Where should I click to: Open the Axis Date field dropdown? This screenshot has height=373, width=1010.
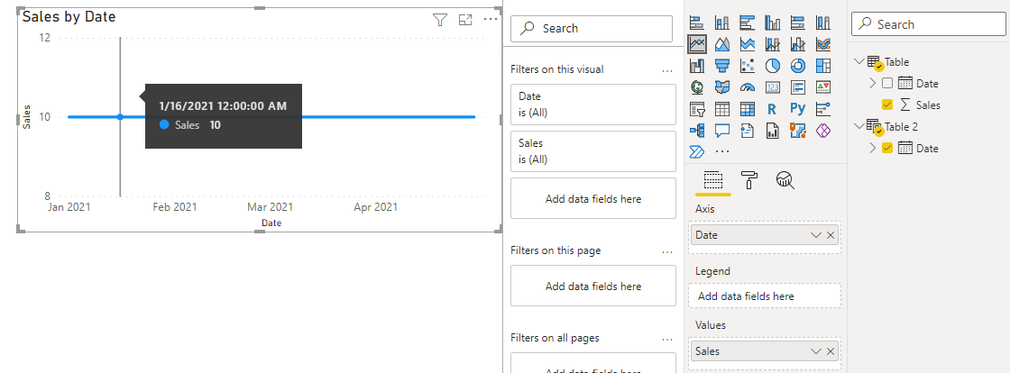[815, 235]
